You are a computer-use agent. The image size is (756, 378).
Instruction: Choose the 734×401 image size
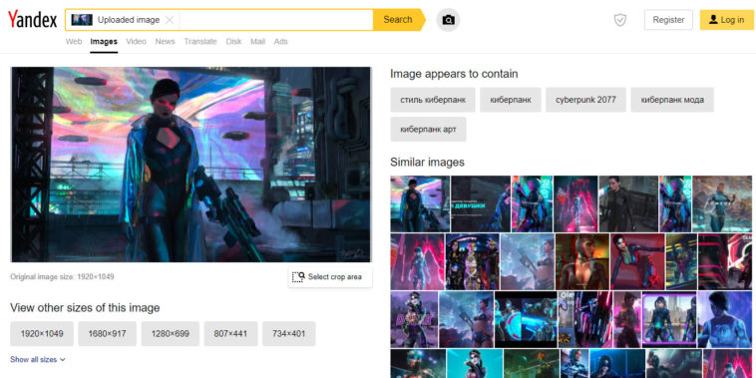[289, 334]
